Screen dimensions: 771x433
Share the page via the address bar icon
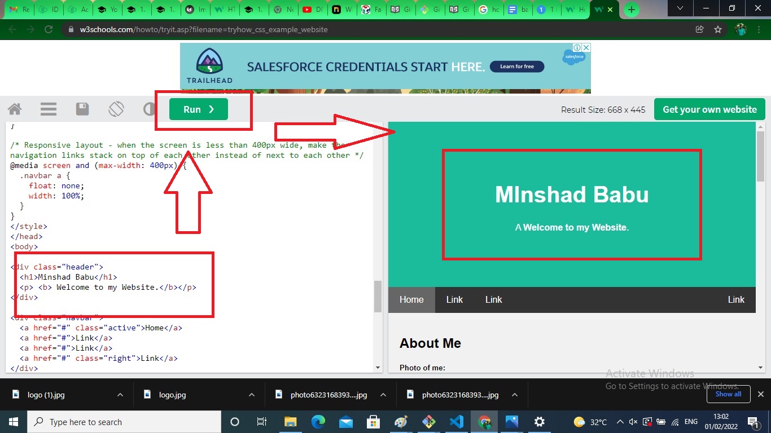(x=699, y=29)
